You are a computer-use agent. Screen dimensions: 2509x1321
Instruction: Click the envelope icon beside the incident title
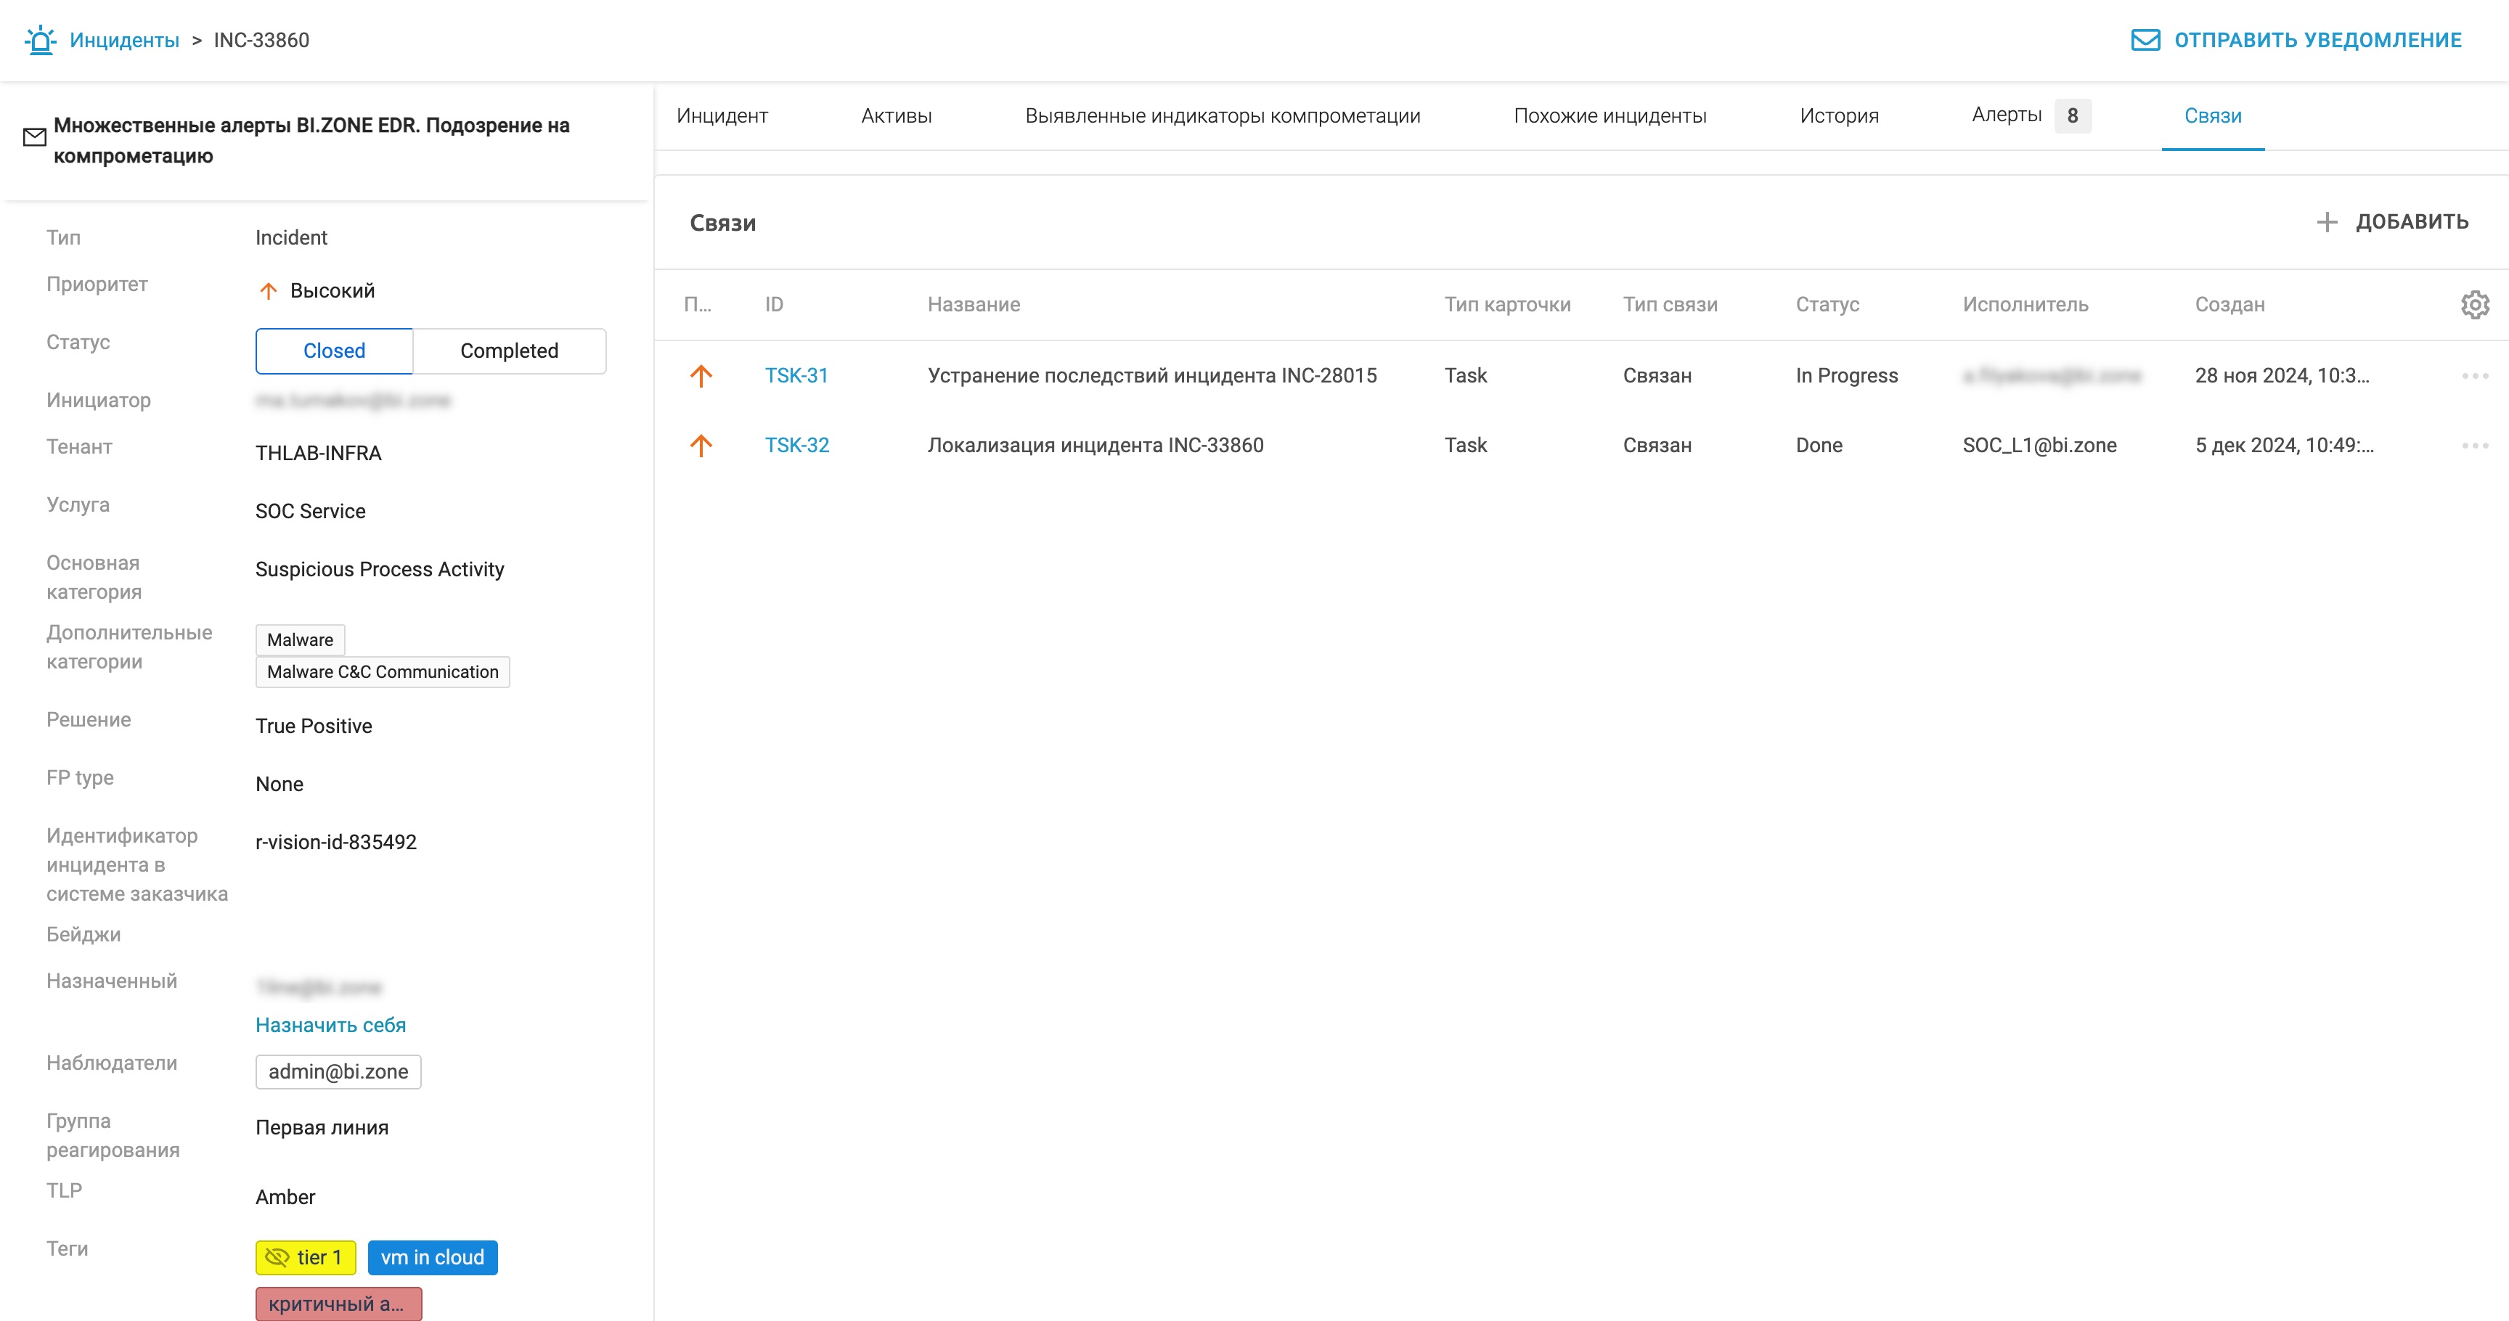(x=34, y=138)
